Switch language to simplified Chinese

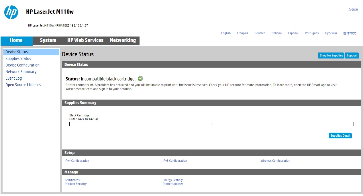click(x=350, y=33)
